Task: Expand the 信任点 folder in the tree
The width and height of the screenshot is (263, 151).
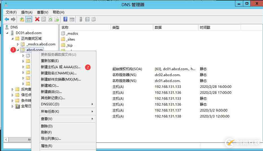Action: 13,95
